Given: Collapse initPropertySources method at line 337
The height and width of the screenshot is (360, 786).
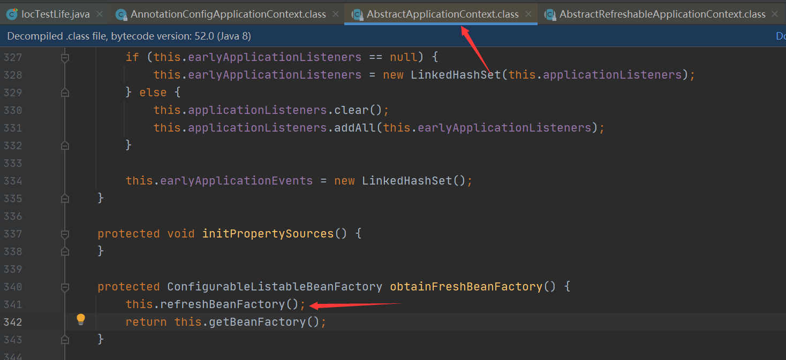Looking at the screenshot, I should coord(65,234).
